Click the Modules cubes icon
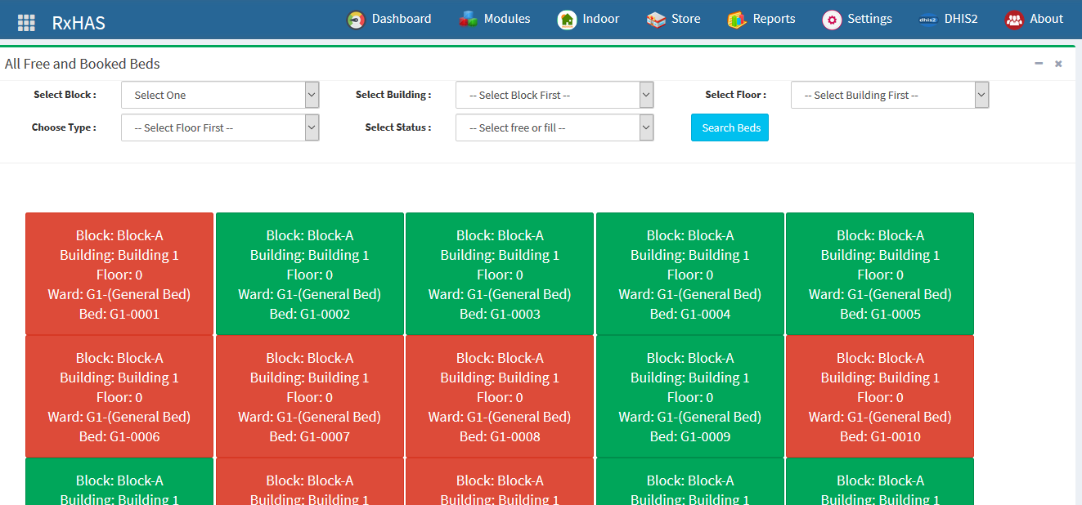 point(468,20)
